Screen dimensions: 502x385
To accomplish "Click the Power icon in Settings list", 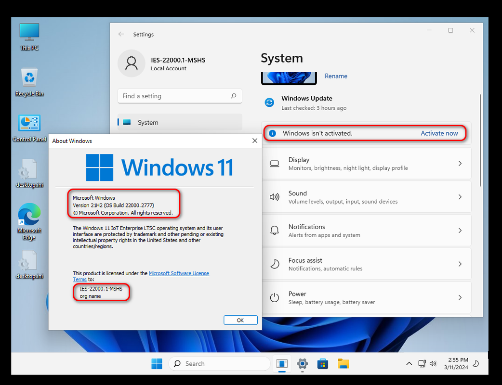I will tap(275, 297).
